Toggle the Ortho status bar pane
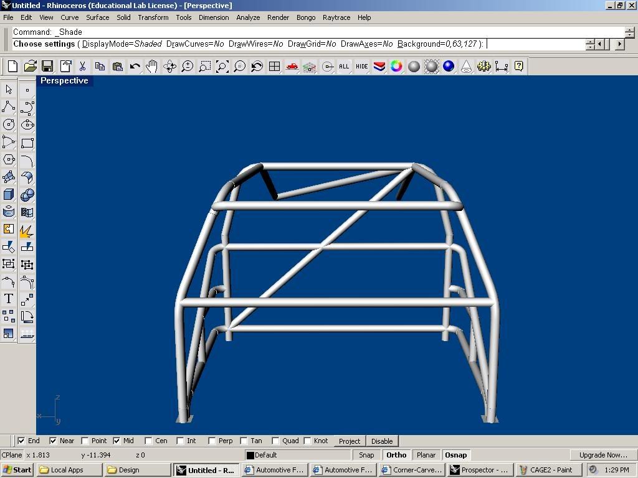The image size is (638, 478). click(x=396, y=455)
